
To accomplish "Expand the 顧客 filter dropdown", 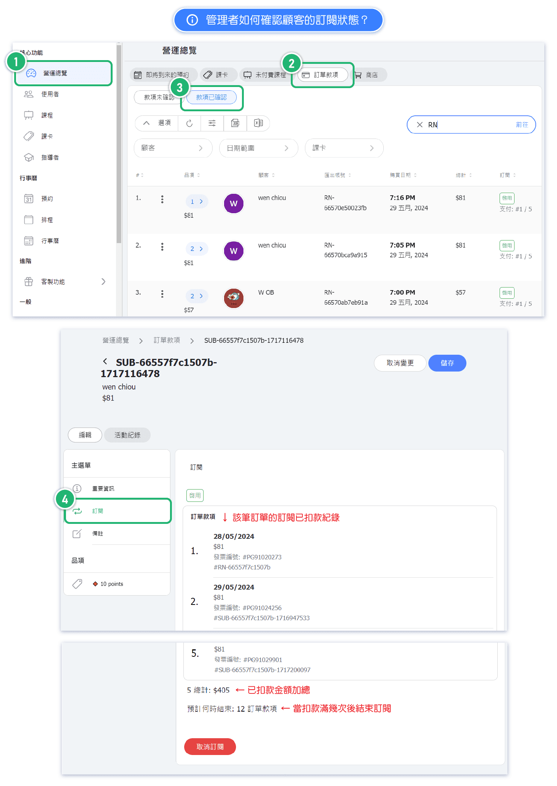I will [x=173, y=148].
